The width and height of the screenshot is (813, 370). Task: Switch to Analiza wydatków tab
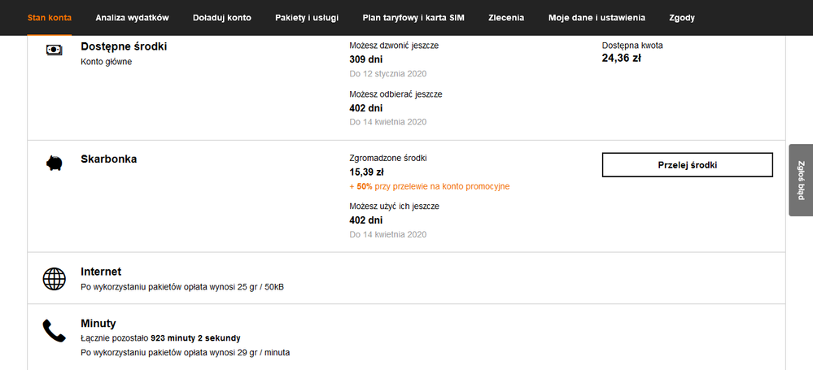(131, 17)
